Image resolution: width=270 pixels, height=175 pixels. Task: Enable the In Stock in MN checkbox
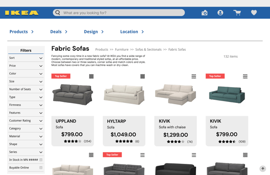(x=41, y=160)
